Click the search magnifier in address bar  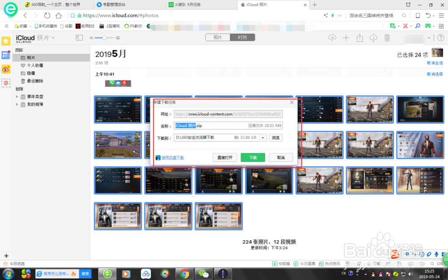coord(404,15)
